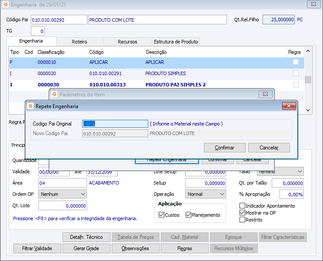Enable Indicador Apontamento checkbox
Screen dimensions: 323x261
(243, 206)
